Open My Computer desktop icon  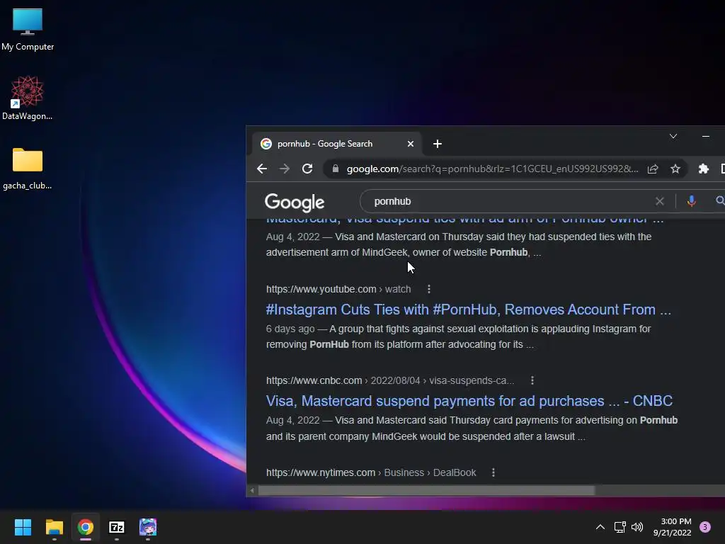click(28, 28)
